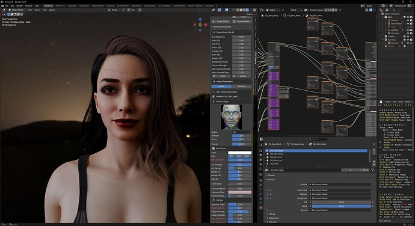The height and width of the screenshot is (226, 415).
Task: Click the Update button
Action: [x=241, y=76]
